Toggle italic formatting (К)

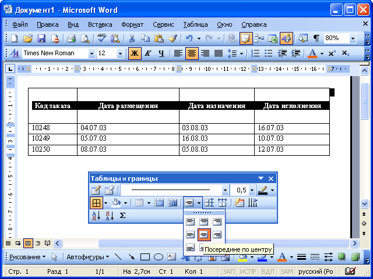point(147,53)
